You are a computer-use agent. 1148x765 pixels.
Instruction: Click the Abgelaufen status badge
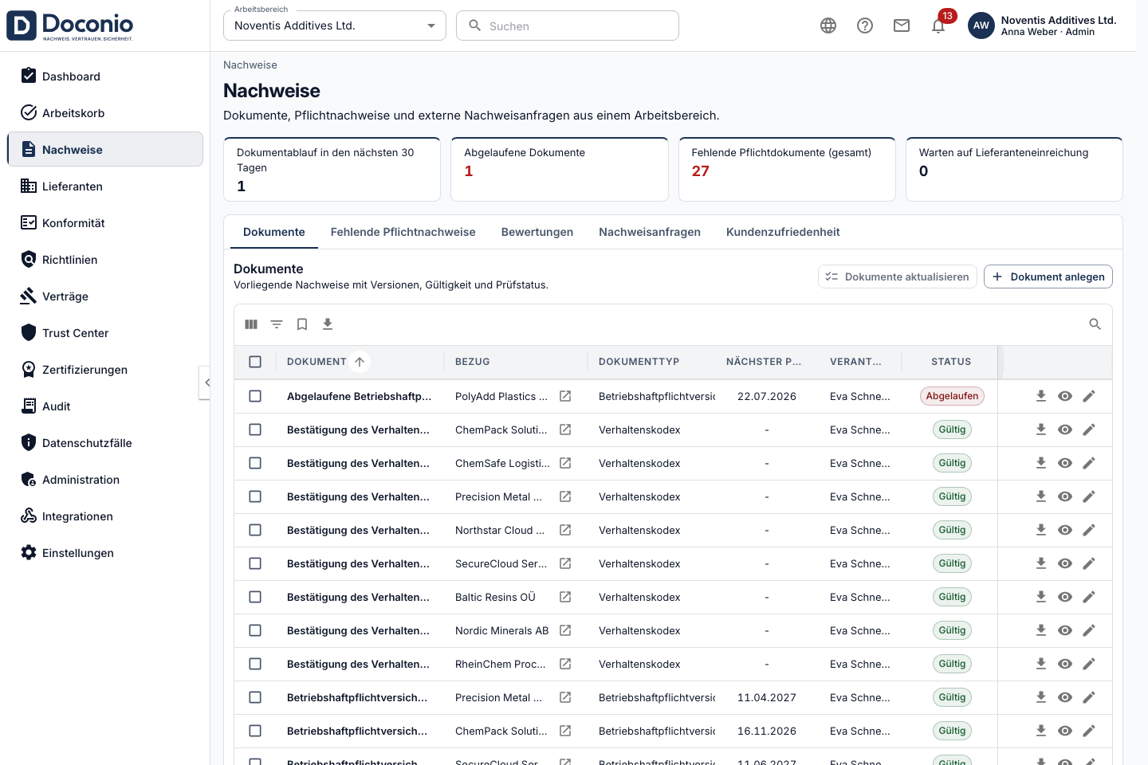[x=952, y=396]
